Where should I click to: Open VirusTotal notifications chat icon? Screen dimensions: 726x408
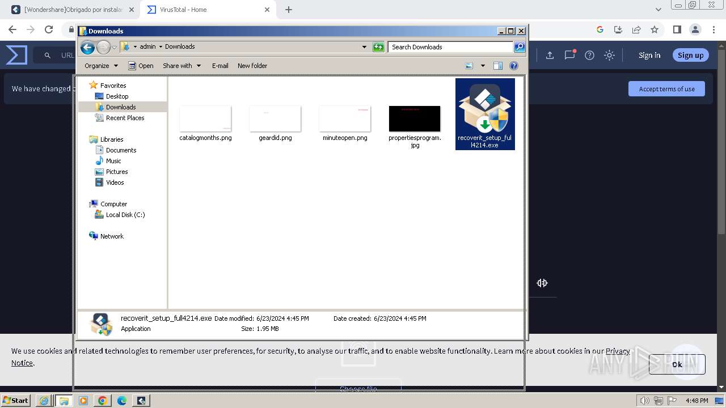click(570, 55)
